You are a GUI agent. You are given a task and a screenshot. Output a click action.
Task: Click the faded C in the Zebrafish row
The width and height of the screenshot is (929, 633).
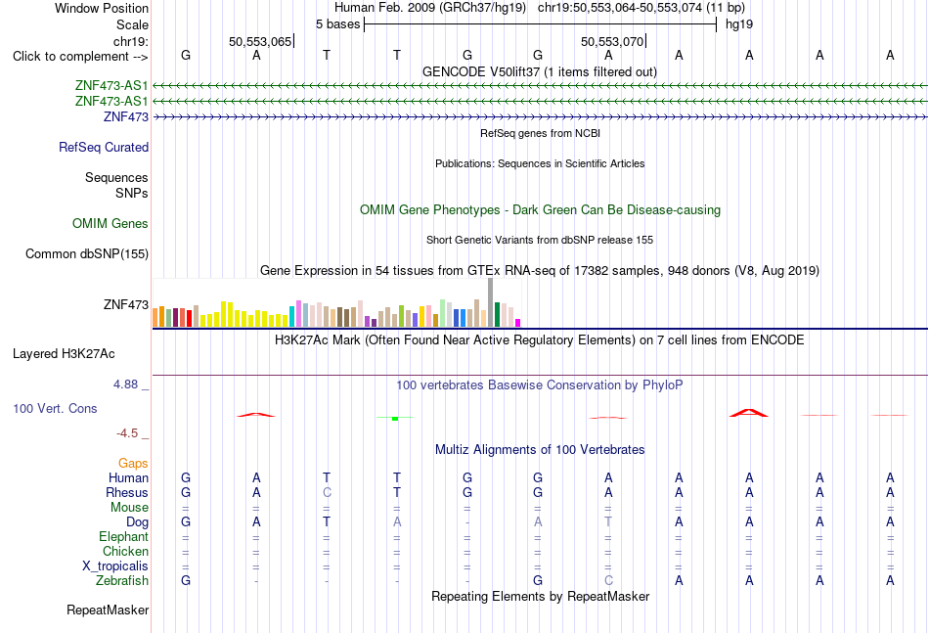[x=608, y=581]
